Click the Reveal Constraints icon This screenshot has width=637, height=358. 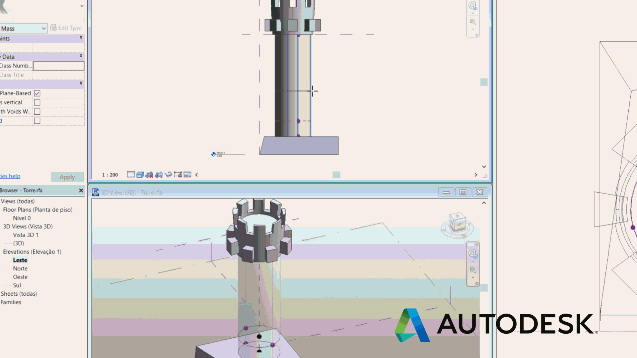coord(178,175)
